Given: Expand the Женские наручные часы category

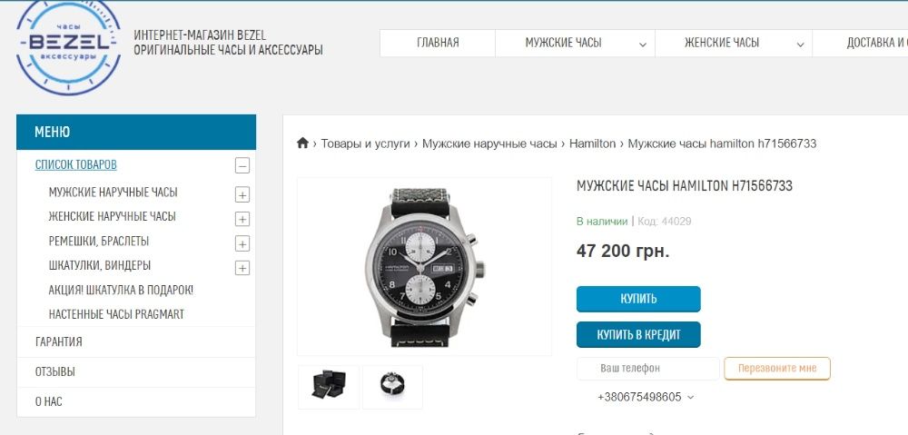Looking at the screenshot, I should pos(242,220).
